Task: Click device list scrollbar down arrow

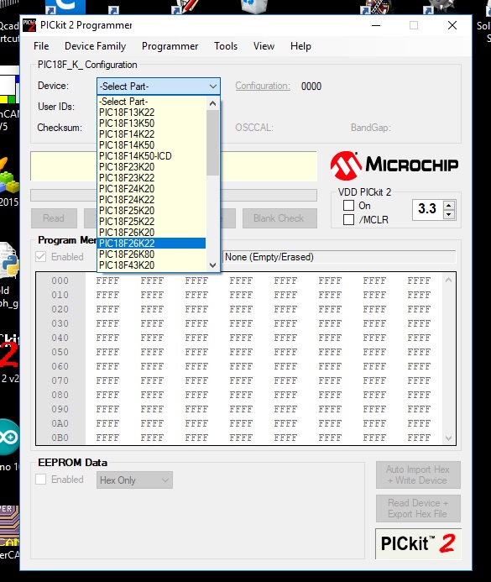Action: pyautogui.click(x=212, y=265)
